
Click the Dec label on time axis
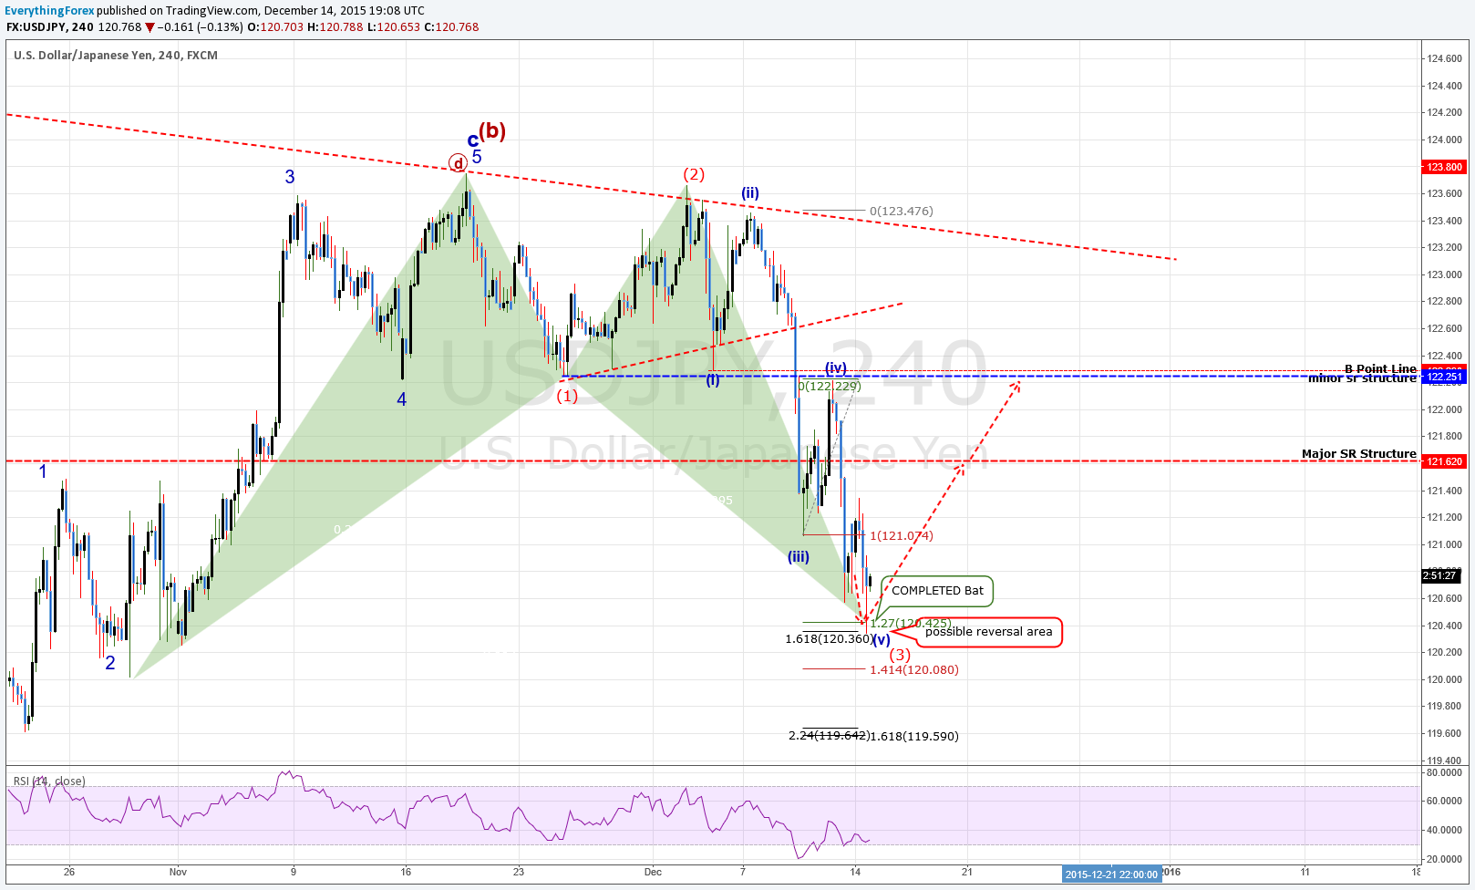click(653, 872)
